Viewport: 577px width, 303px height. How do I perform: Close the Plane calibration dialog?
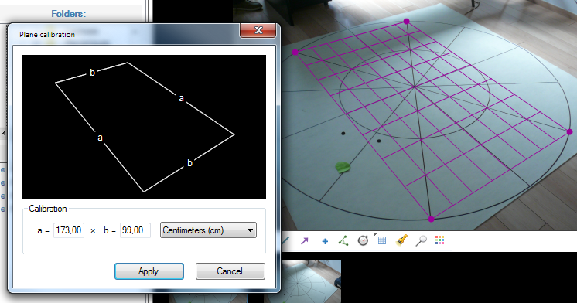(x=258, y=30)
